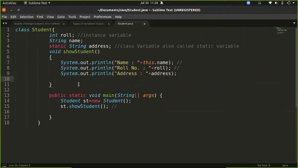
Task: Switch to the first tab mentioning foreign subject_id
Action: pos(37,24)
